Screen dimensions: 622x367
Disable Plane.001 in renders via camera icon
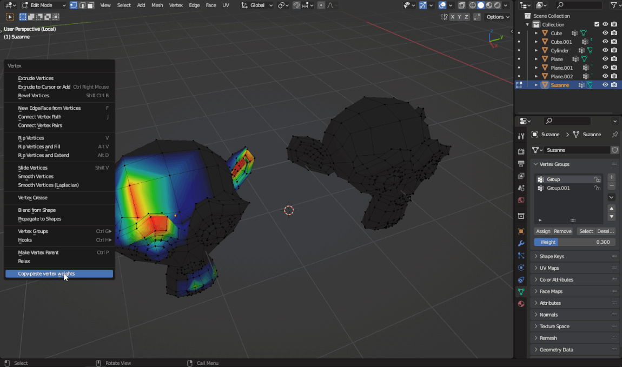tap(614, 68)
